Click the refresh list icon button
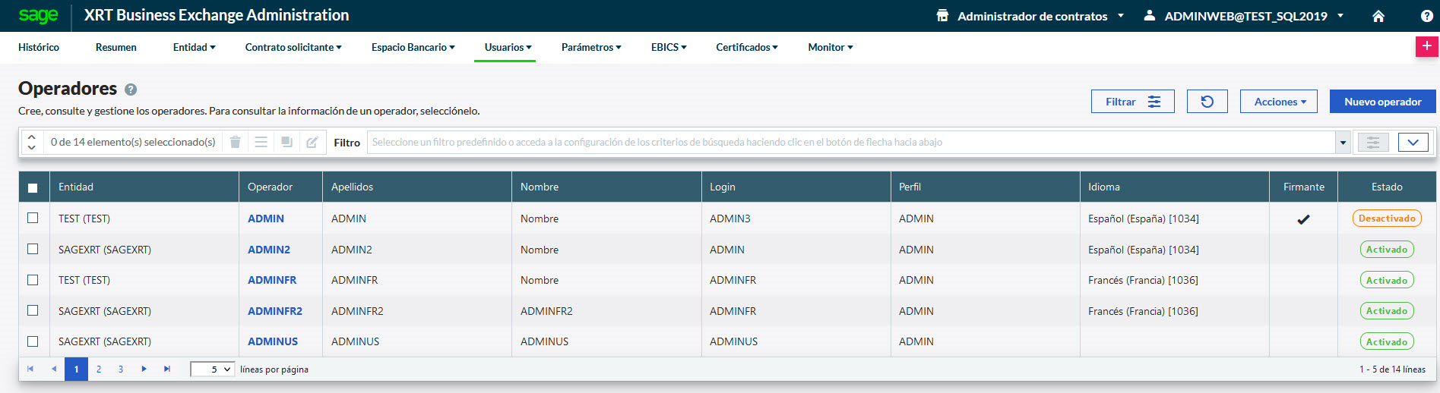The width and height of the screenshot is (1440, 393). point(1207,102)
